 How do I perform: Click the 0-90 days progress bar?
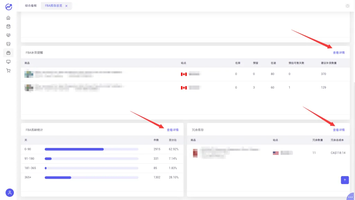(92, 149)
